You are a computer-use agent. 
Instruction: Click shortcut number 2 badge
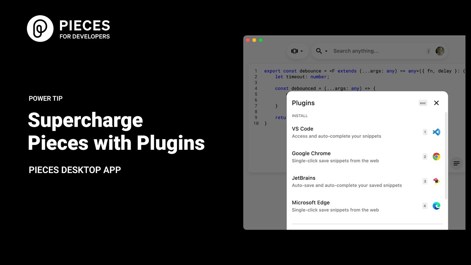pyautogui.click(x=425, y=157)
